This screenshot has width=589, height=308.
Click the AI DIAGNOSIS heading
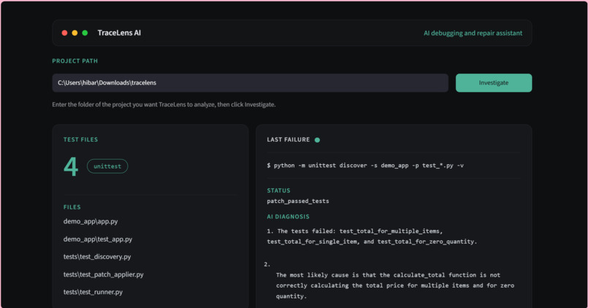click(x=288, y=217)
